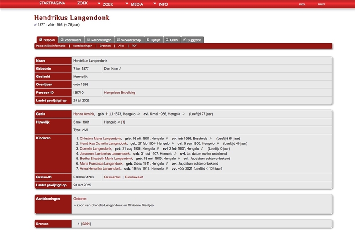Open the MEDIA menu
Image resolution: width=355 pixels, height=232 pixels.
(x=137, y=4)
